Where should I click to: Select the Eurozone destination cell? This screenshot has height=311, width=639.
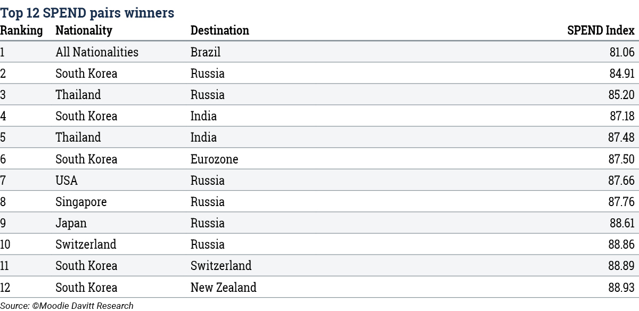(215, 159)
